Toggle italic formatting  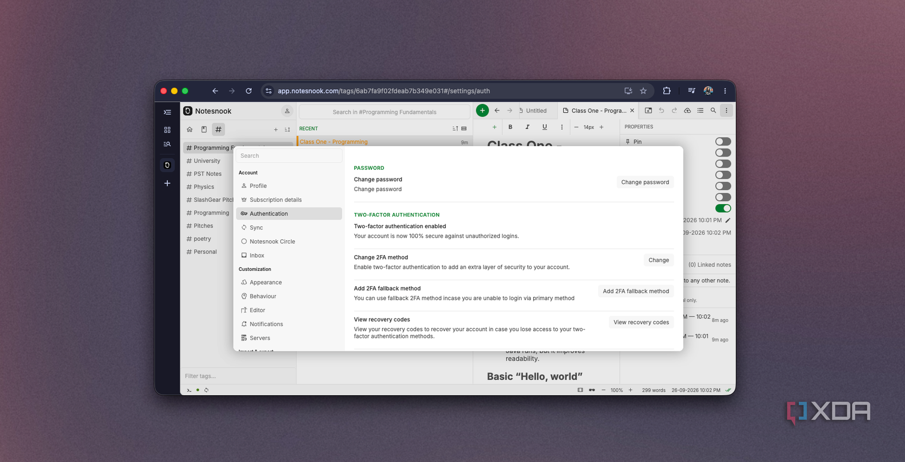coord(527,127)
